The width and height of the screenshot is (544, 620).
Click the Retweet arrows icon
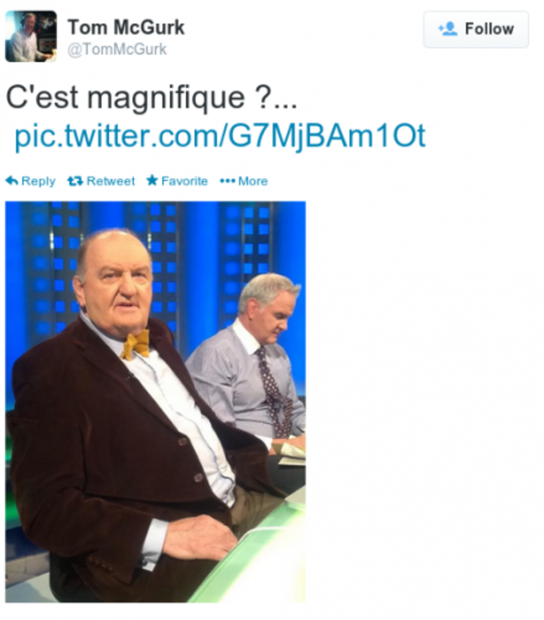pos(75,181)
